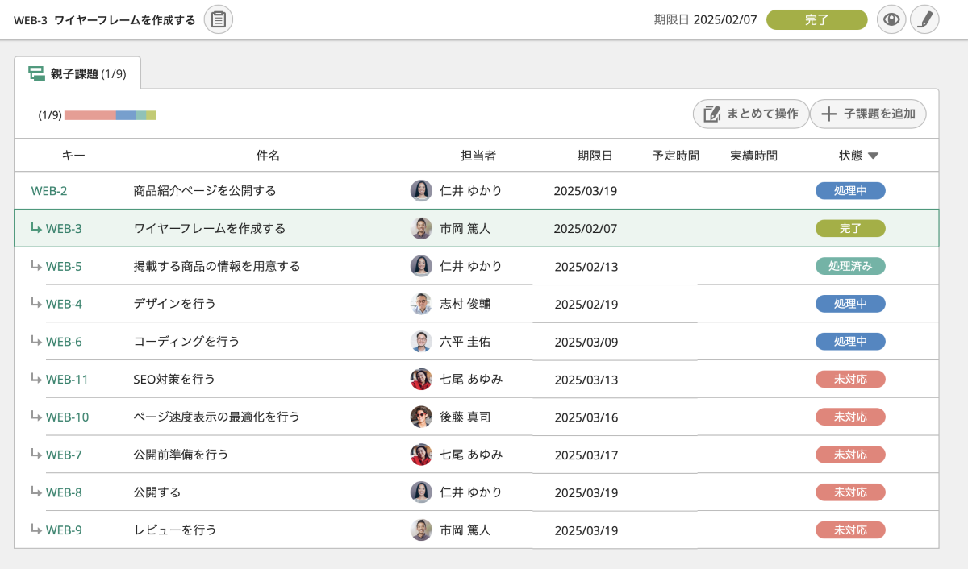Open the 親子課題 (1/9) tab
968x569 pixels.
77,73
